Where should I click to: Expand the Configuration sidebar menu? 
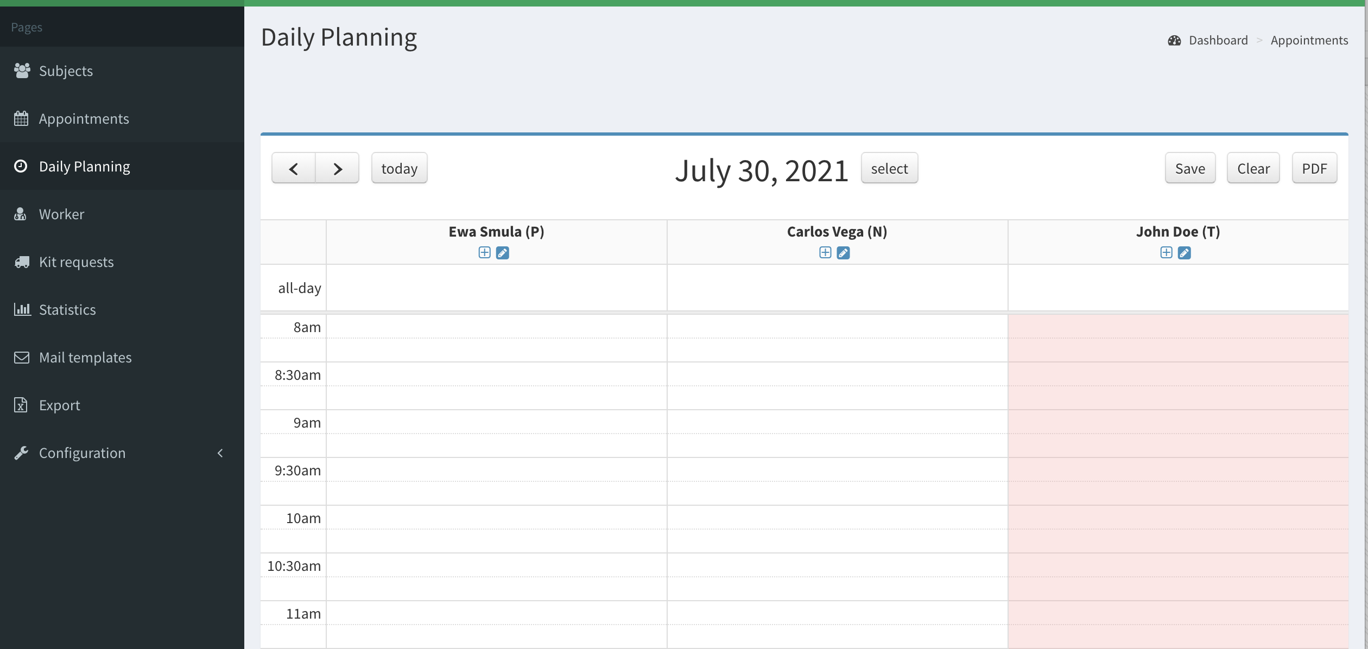click(82, 453)
